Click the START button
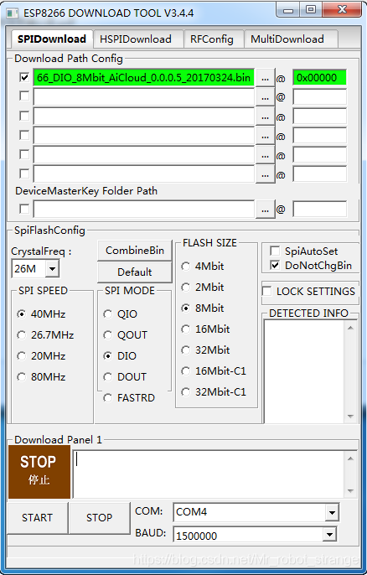This screenshot has height=575, width=367. pos(37,518)
